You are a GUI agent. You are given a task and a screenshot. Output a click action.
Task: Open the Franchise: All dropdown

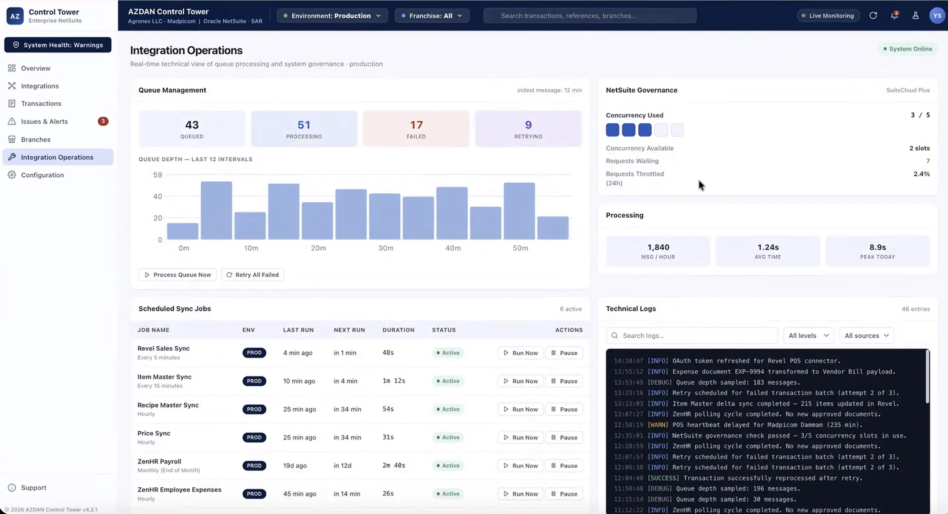(432, 15)
